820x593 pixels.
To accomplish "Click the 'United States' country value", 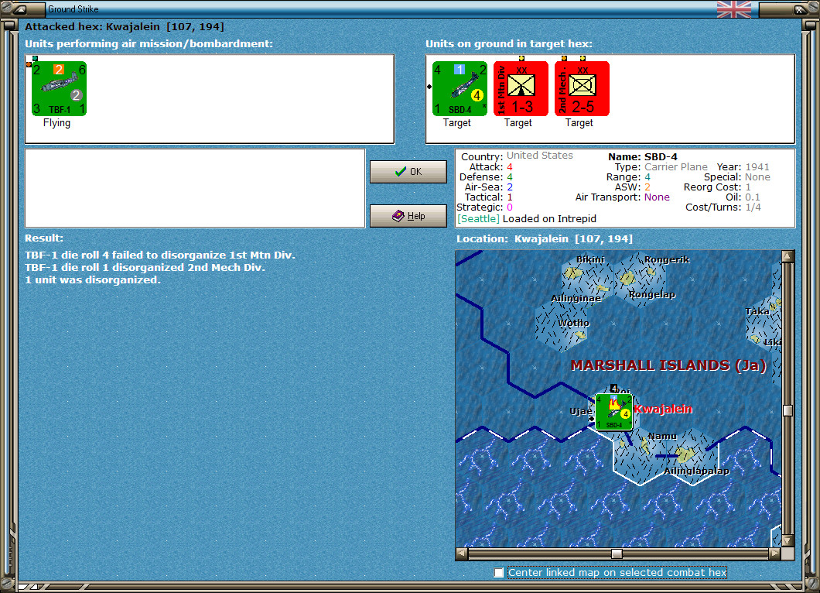I will click(540, 156).
